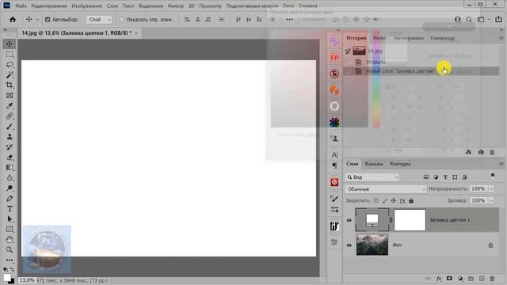
Task: Click the Непрозрачность 100% value field
Action: pyautogui.click(x=478, y=188)
